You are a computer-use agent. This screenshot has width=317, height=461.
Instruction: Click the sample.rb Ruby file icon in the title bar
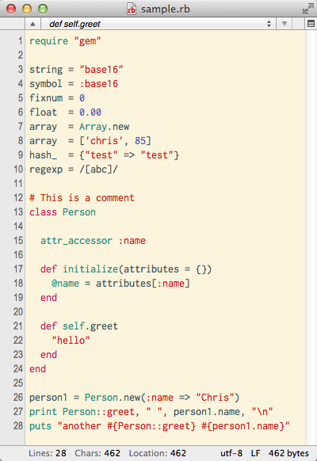[132, 10]
